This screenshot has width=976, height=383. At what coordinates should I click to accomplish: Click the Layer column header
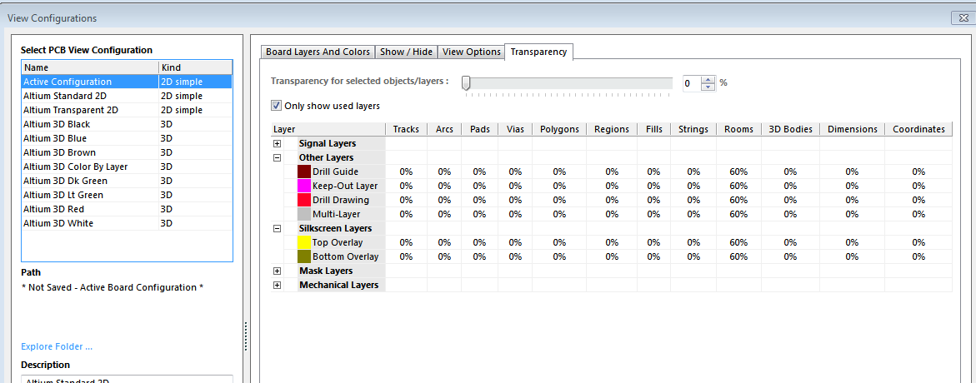pyautogui.click(x=328, y=129)
